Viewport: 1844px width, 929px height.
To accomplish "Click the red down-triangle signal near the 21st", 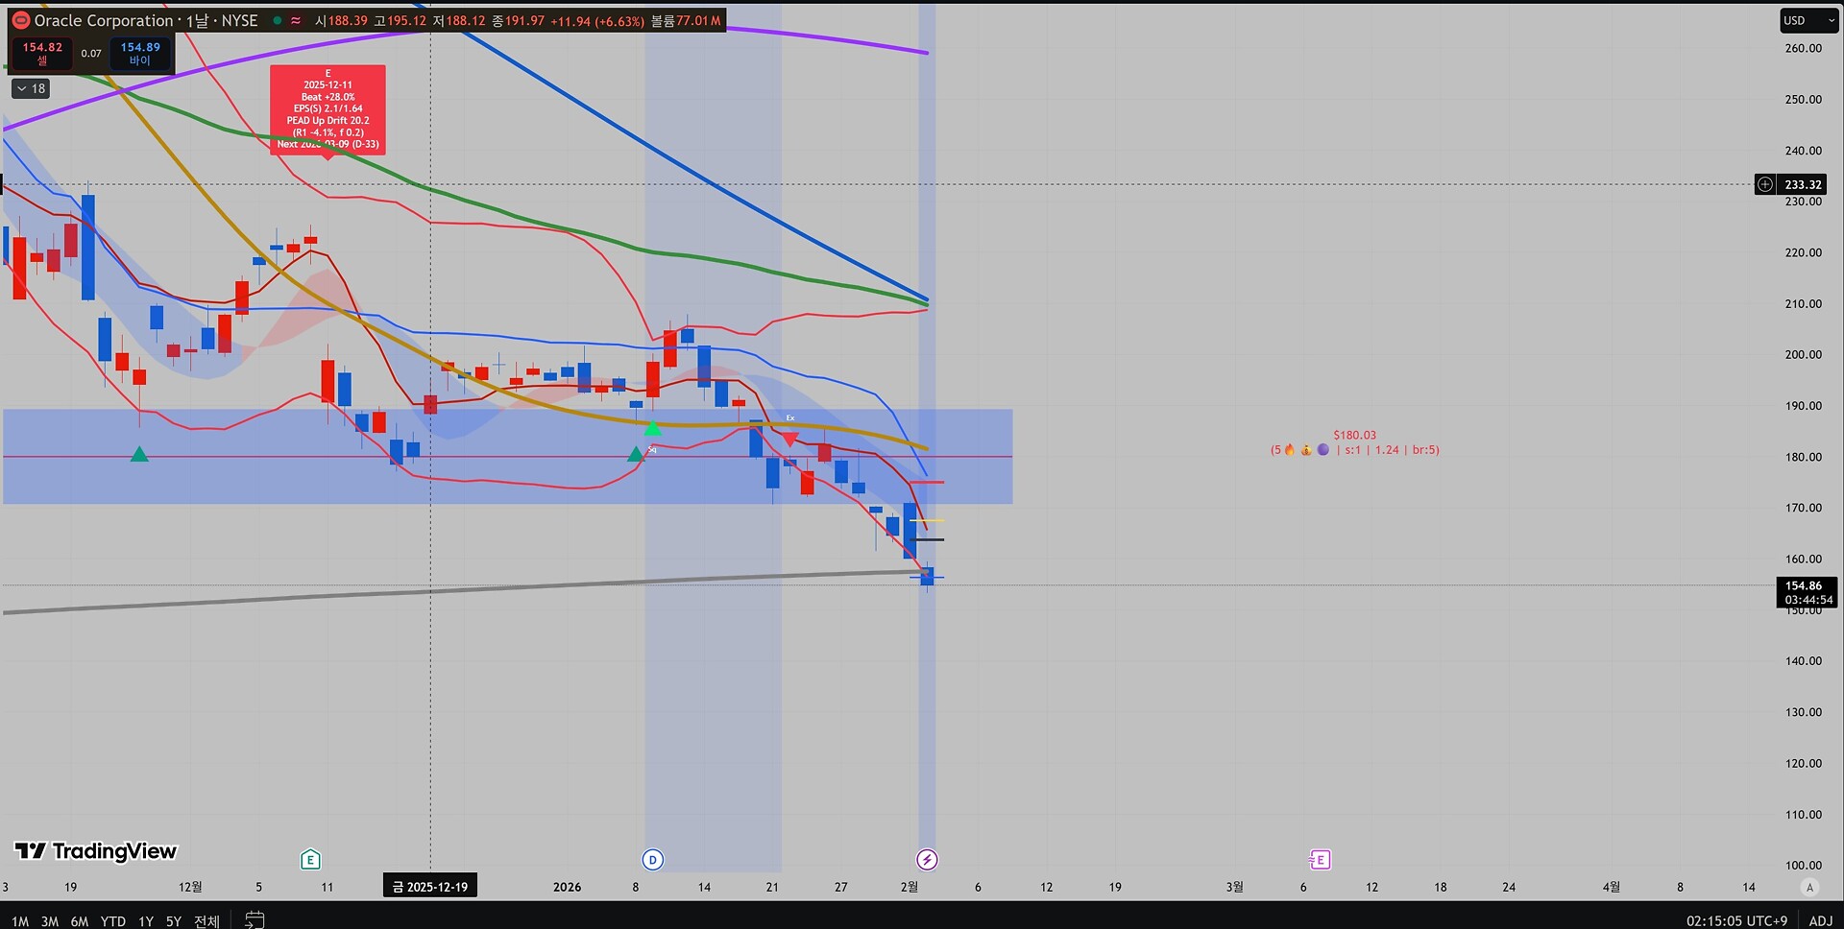I will (789, 439).
